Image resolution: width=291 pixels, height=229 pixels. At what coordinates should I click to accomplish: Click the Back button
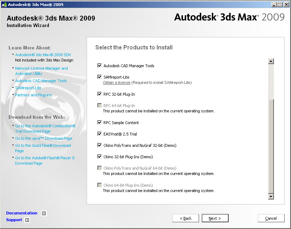pos(185,218)
